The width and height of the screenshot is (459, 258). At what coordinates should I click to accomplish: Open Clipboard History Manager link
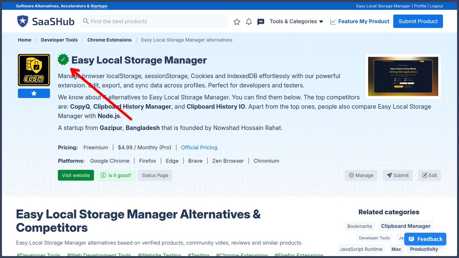(132, 107)
